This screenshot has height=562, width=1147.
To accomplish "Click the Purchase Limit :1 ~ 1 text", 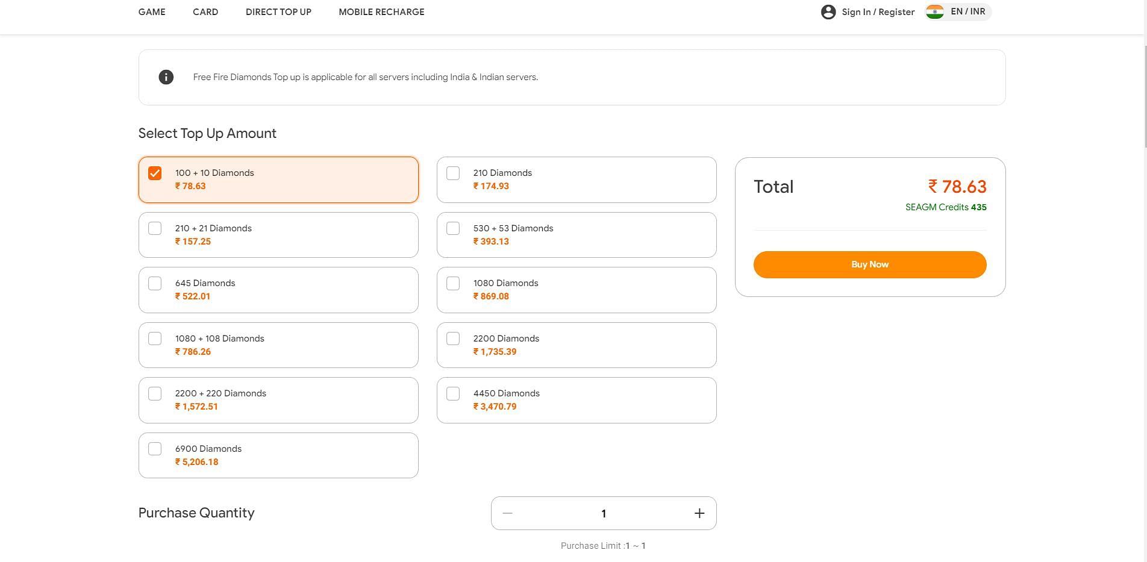I will [603, 546].
